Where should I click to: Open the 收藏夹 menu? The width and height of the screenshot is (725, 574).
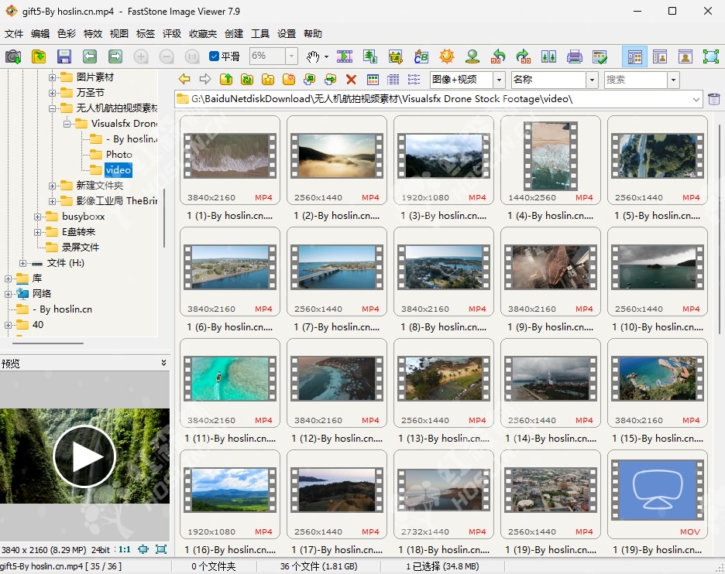(202, 33)
